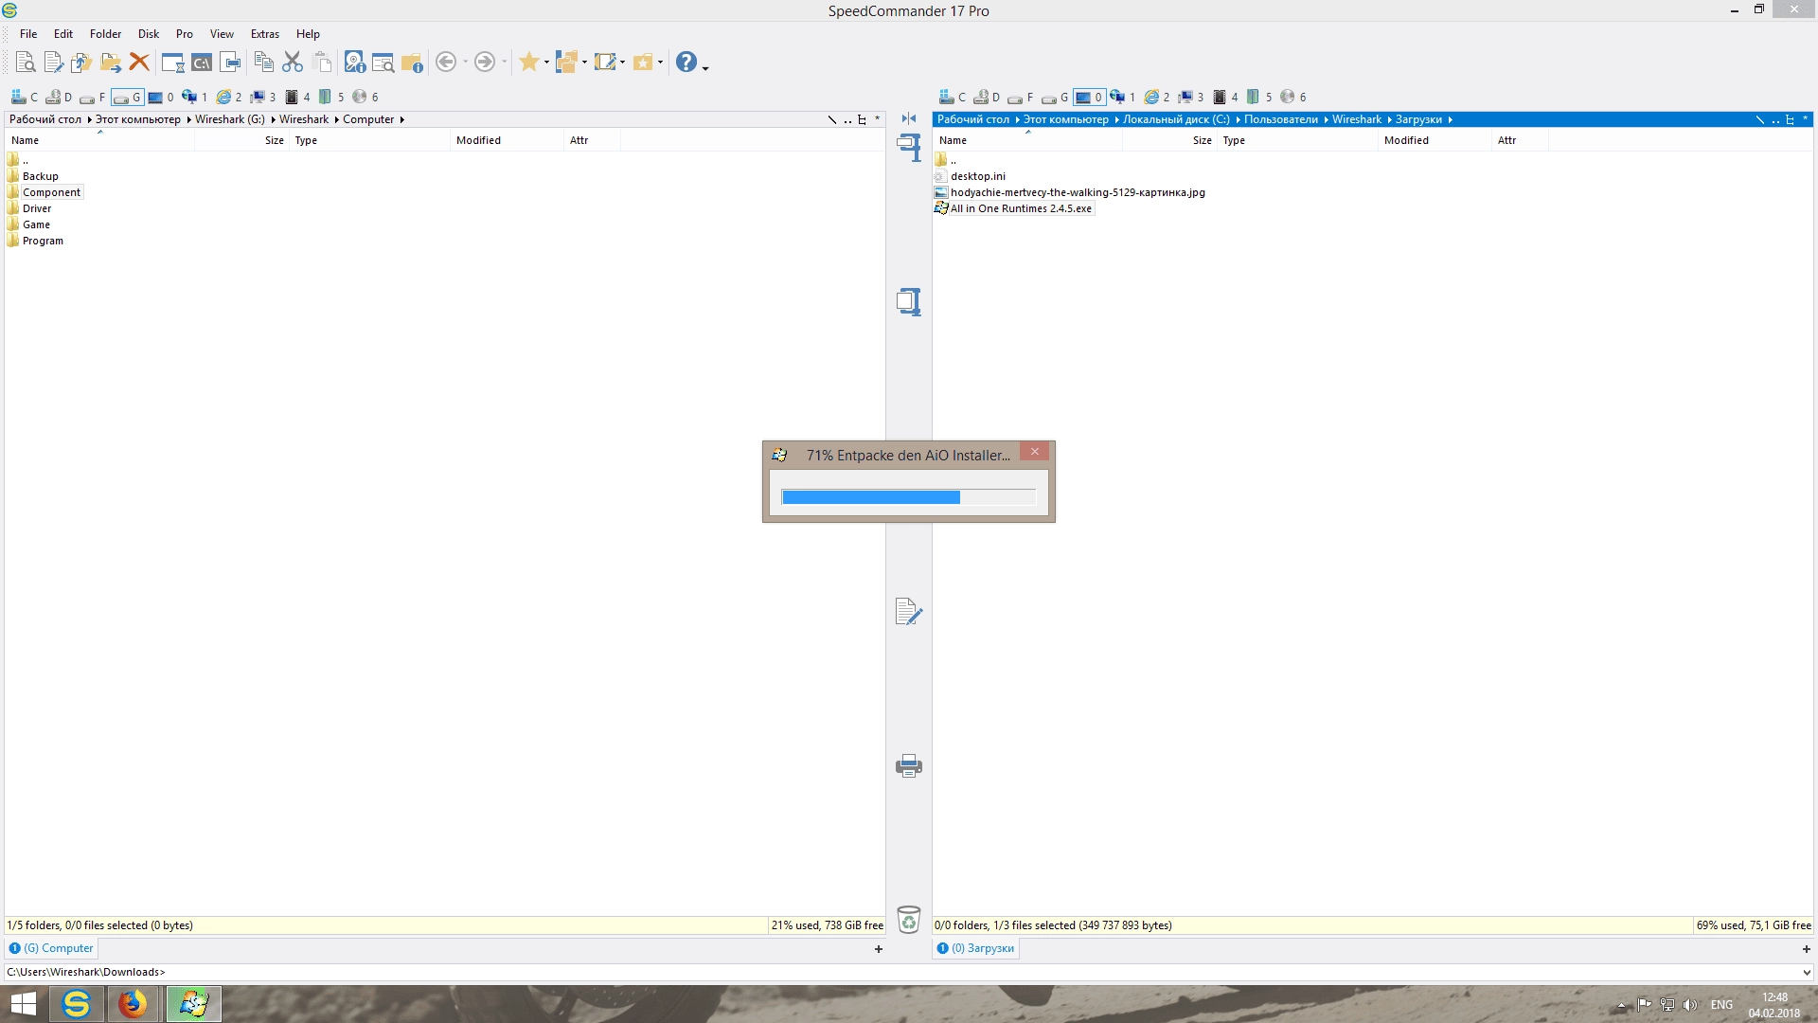Select drive F in right panel
The image size is (1818, 1023).
1021,97
